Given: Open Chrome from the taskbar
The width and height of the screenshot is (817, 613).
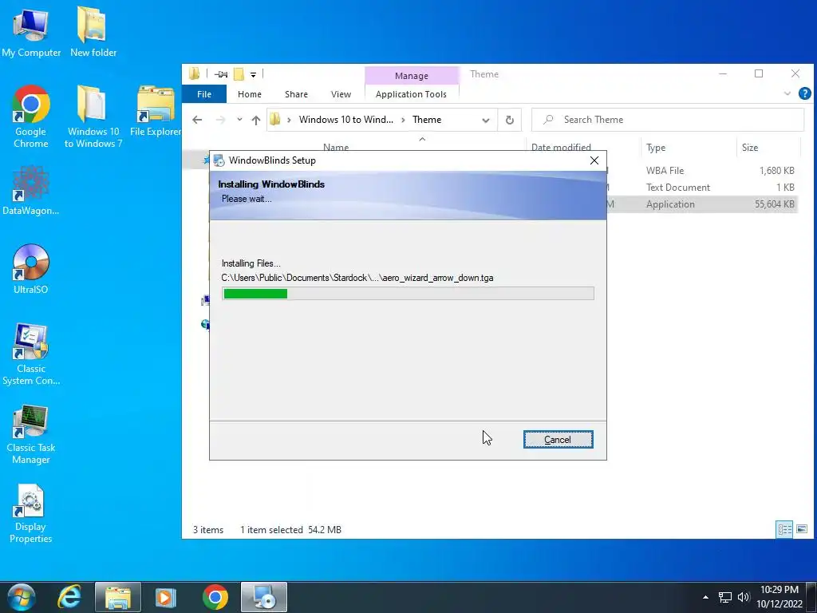Looking at the screenshot, I should tap(215, 597).
